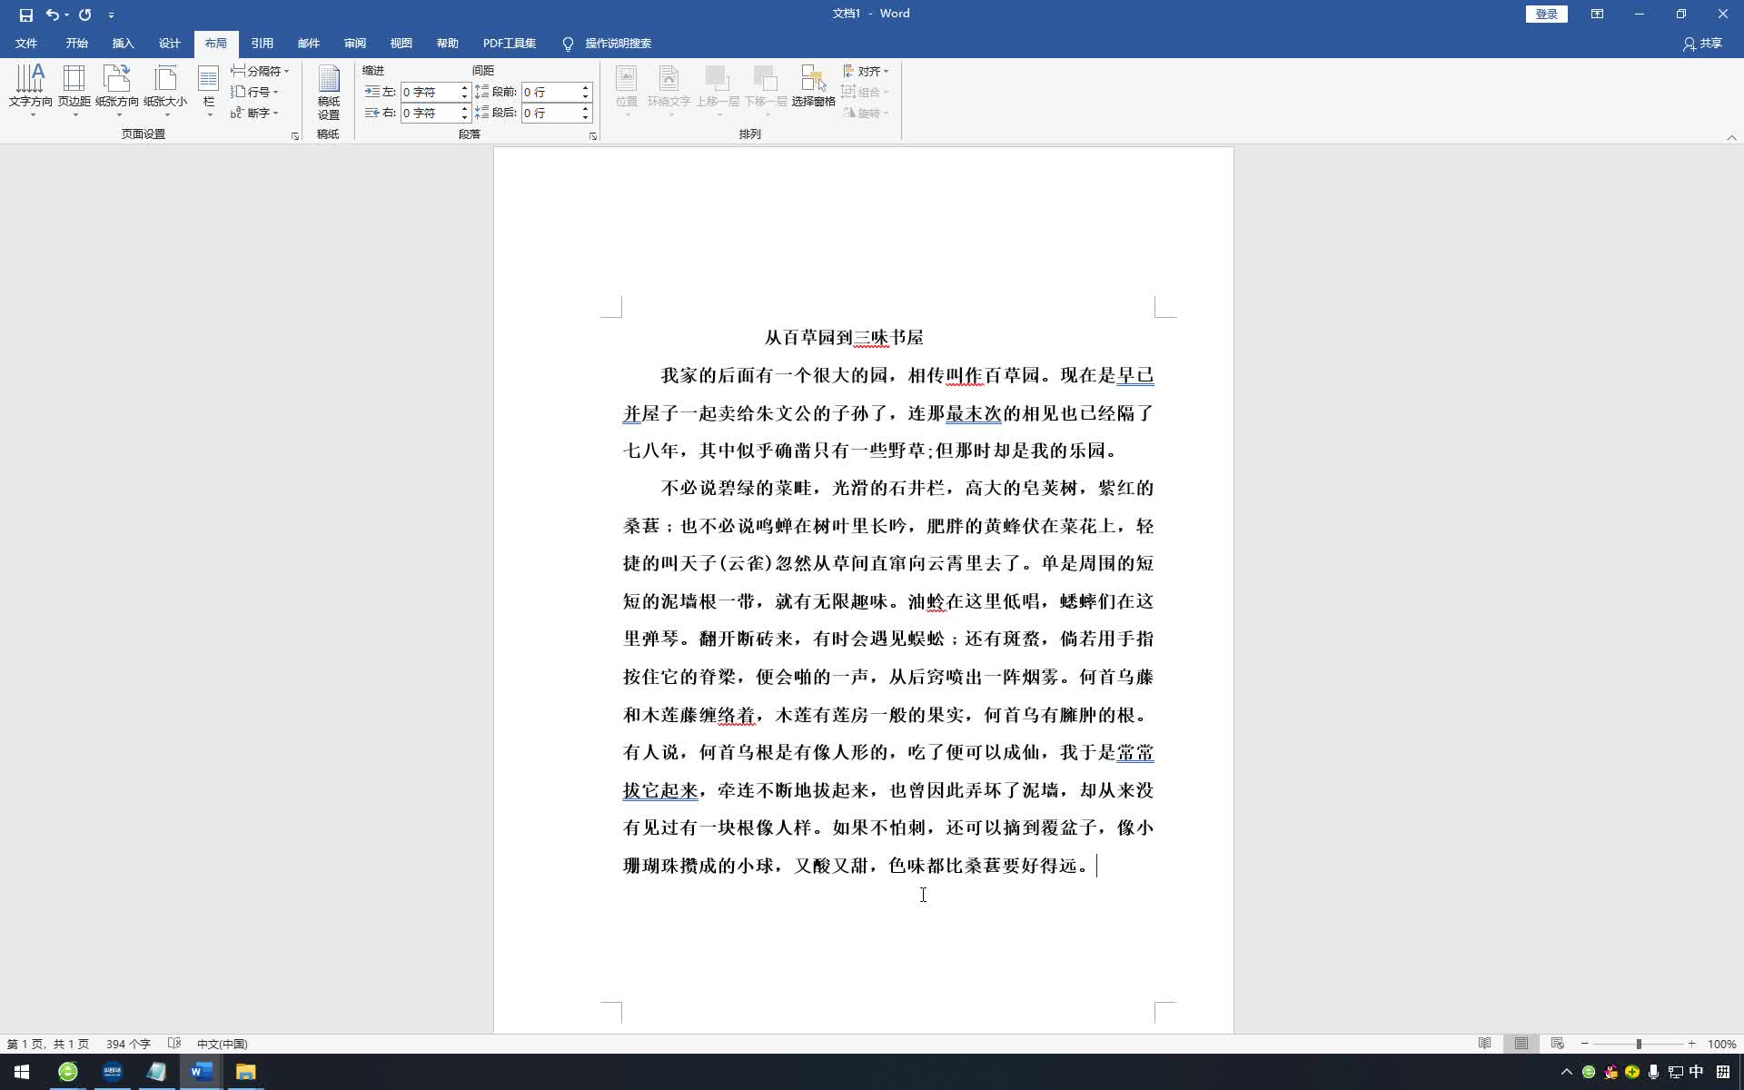Decrease 段后 spacing with down spinner
Screen dimensions: 1744x1090
(x=586, y=117)
